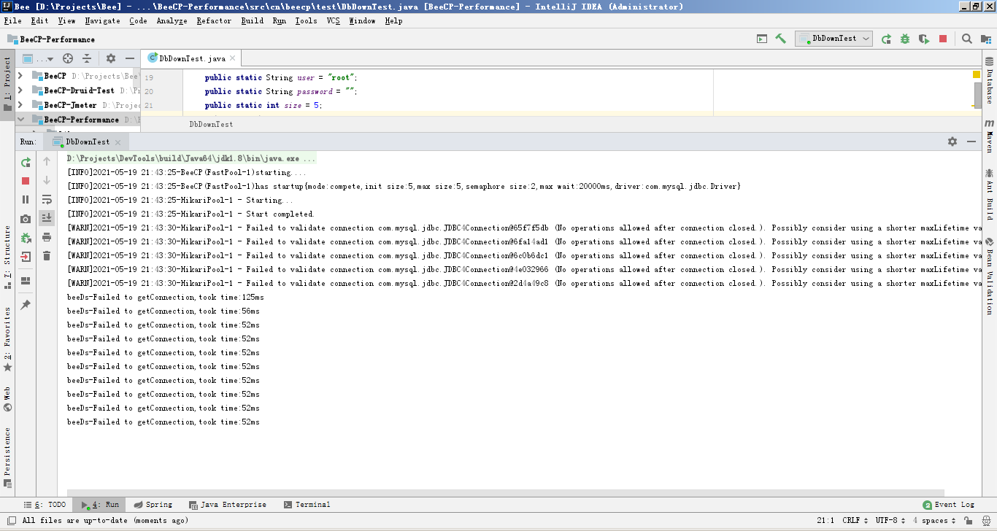
Task: Open Run panel settings gear
Action: (x=952, y=142)
